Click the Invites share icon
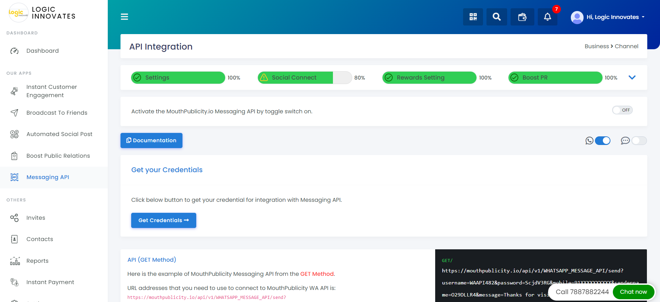This screenshot has width=660, height=302. pyautogui.click(x=14, y=218)
